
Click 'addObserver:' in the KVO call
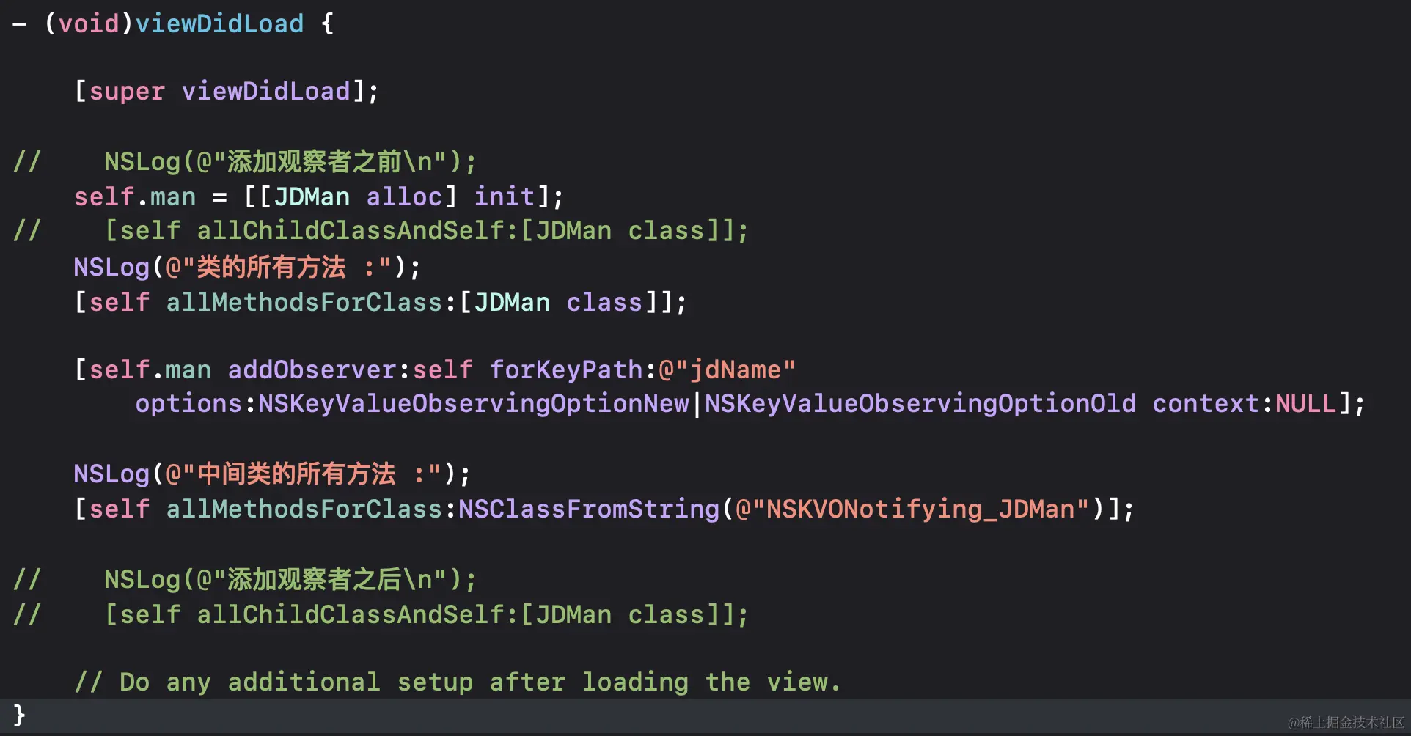pyautogui.click(x=319, y=369)
